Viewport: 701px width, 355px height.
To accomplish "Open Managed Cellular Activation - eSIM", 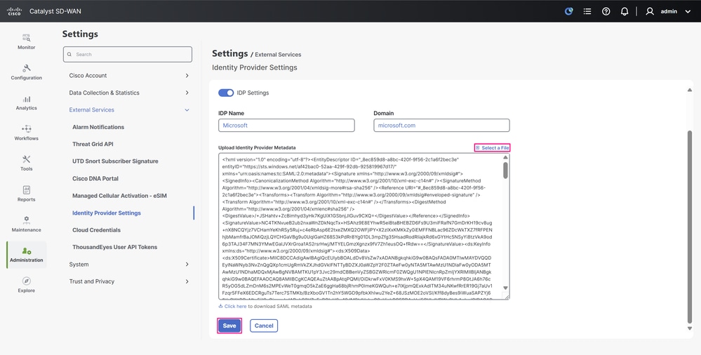I will coord(119,196).
